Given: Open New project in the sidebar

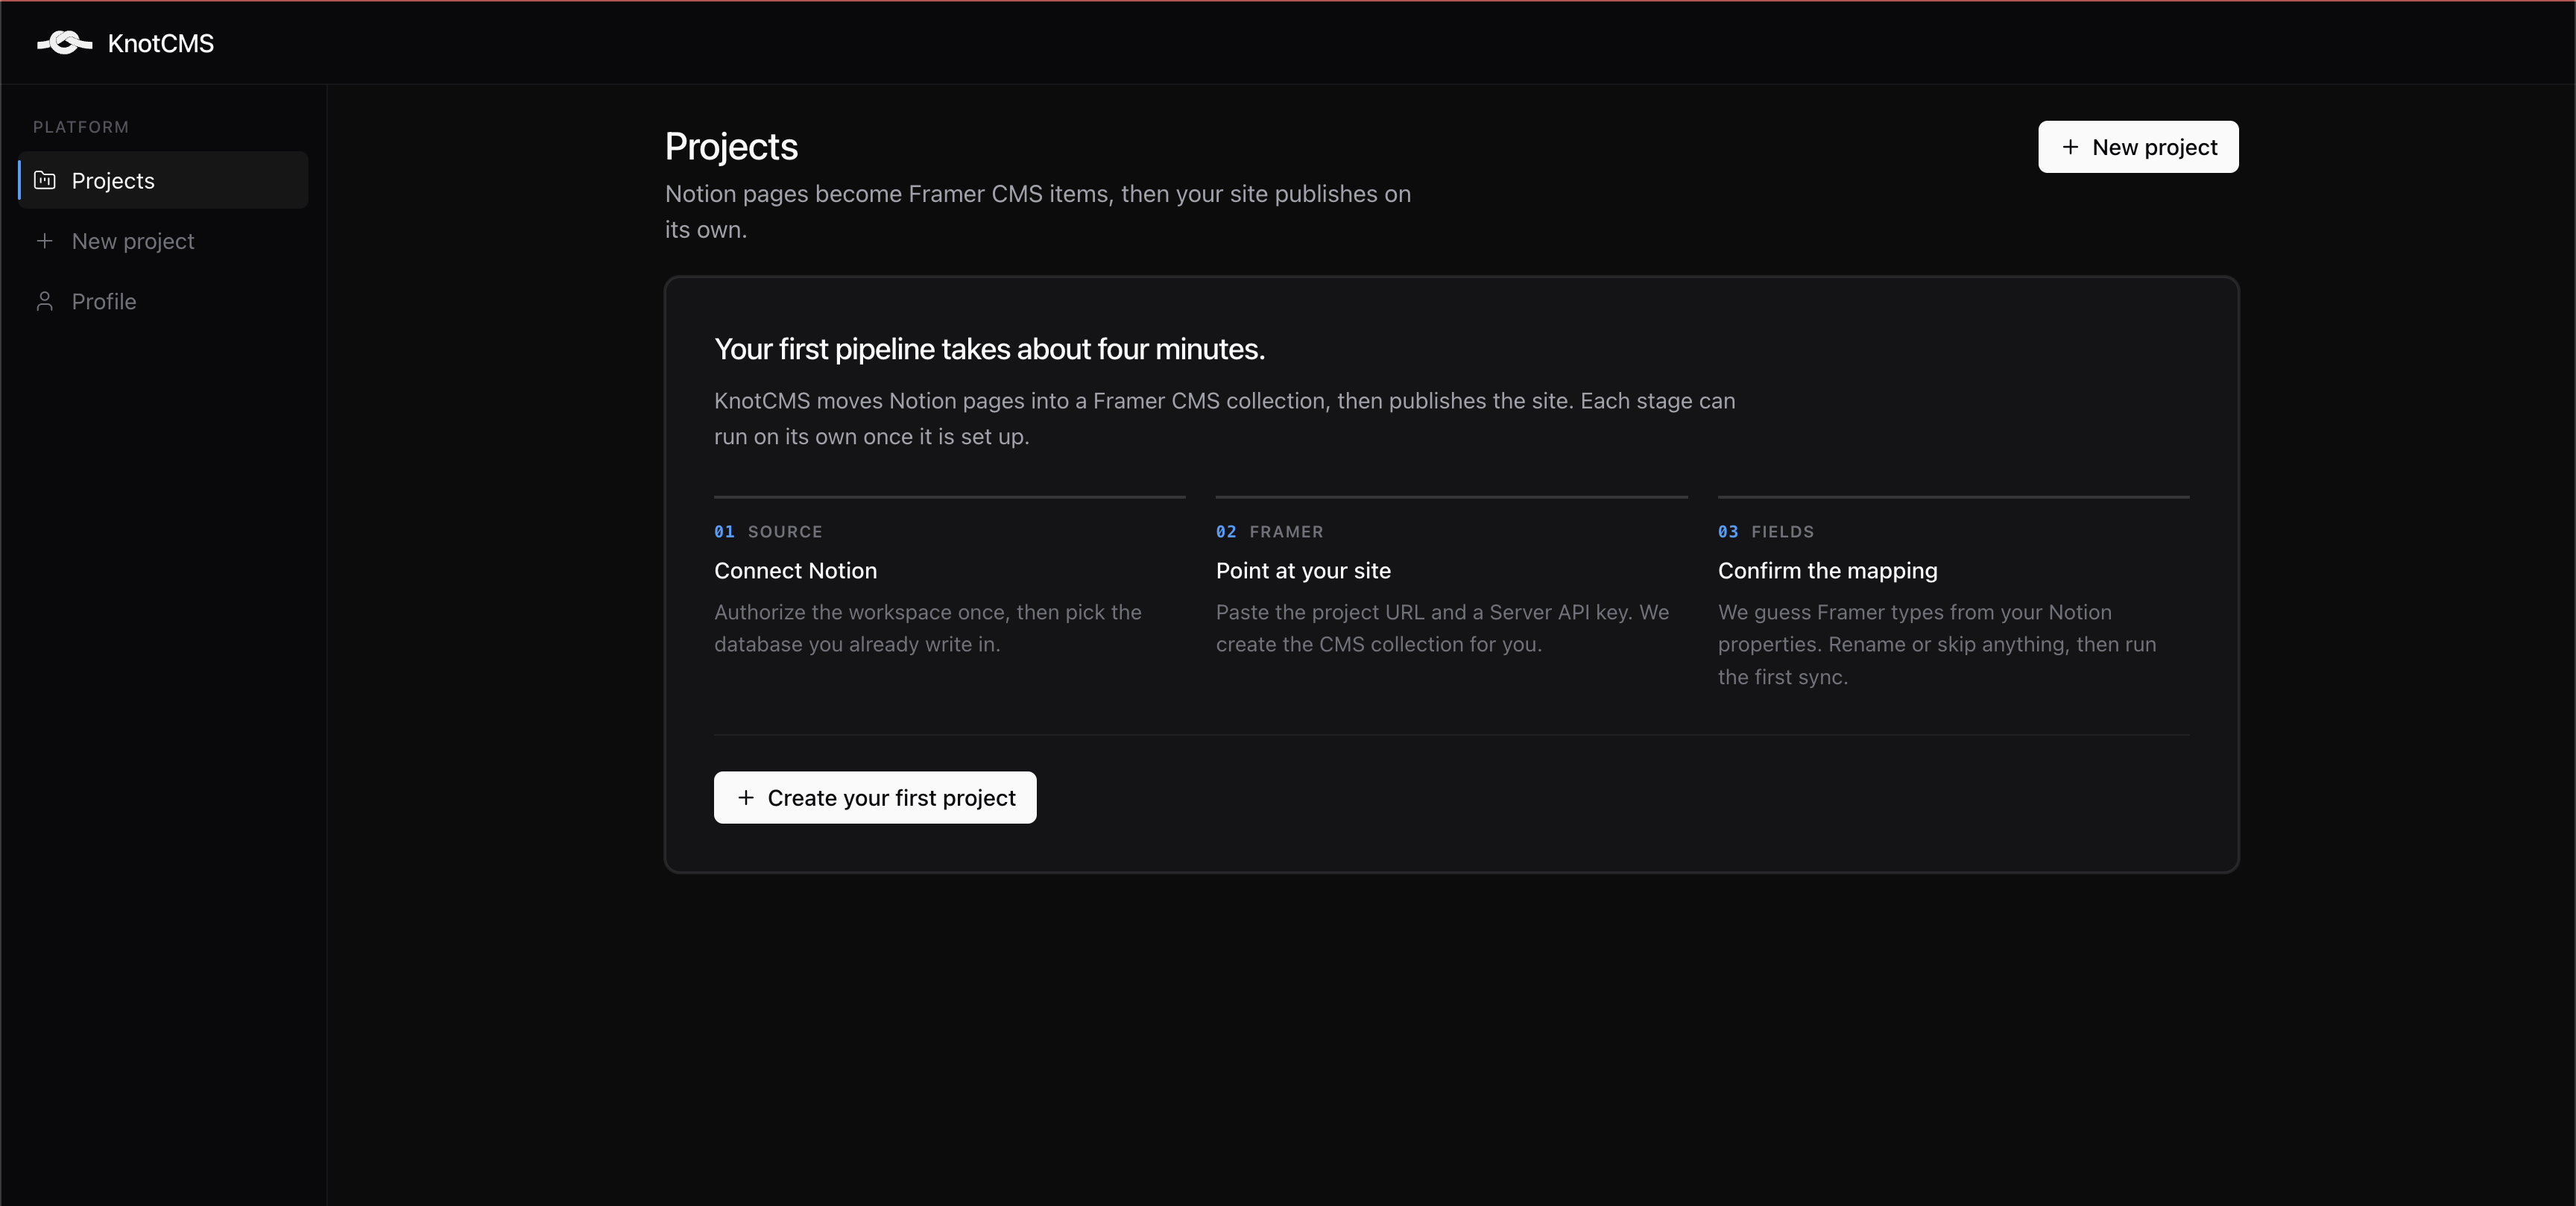Looking at the screenshot, I should [163, 241].
